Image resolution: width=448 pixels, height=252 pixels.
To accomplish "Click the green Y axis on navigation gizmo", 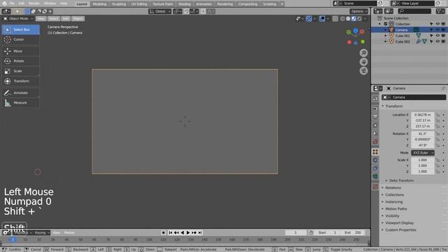I will click(x=349, y=32).
